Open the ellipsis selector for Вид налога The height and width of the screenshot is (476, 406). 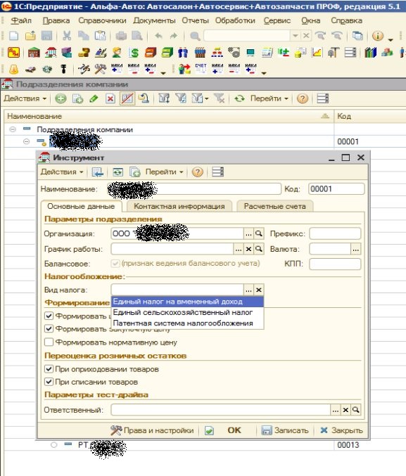(248, 290)
